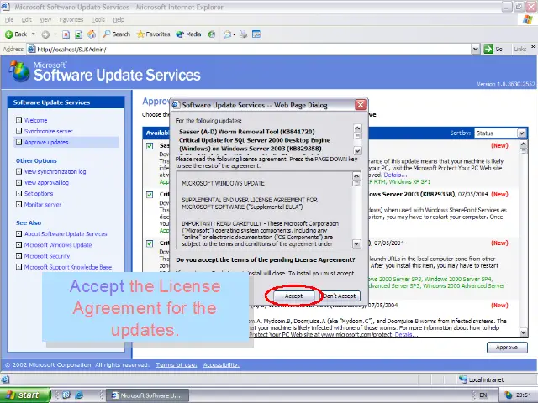Open the Mail icon dropdown arrow
The height and width of the screenshot is (403, 538).
[234, 34]
